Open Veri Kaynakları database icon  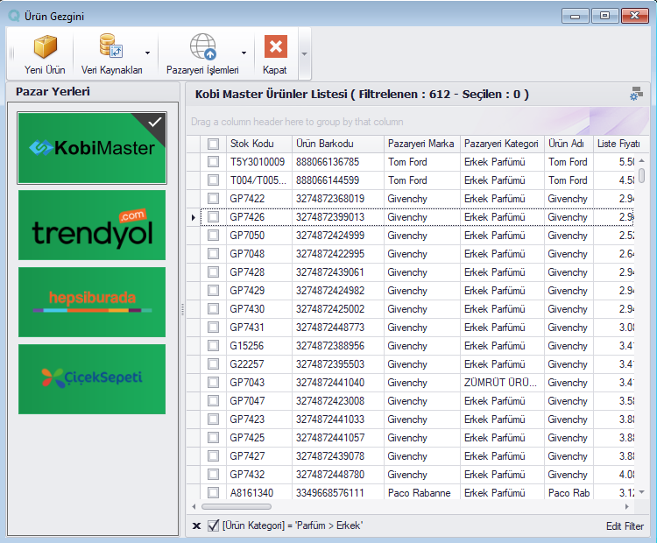pos(111,46)
